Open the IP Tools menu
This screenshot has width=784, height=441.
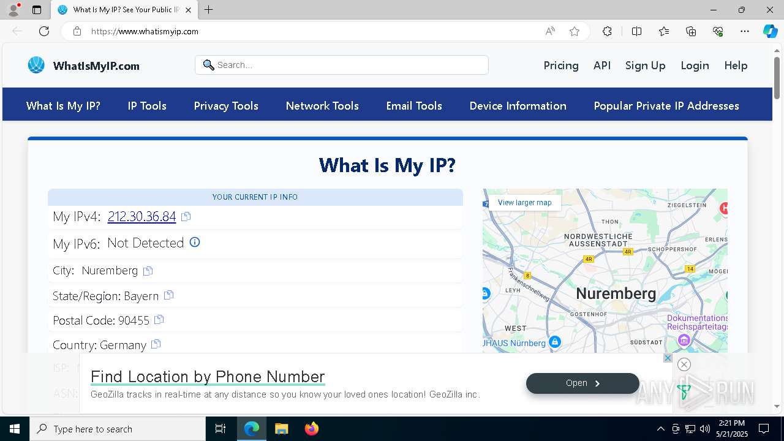click(x=147, y=106)
